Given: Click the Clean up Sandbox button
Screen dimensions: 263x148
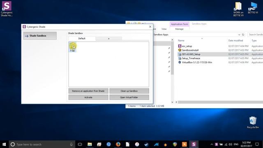Looking at the screenshot, I should pyautogui.click(x=129, y=91).
